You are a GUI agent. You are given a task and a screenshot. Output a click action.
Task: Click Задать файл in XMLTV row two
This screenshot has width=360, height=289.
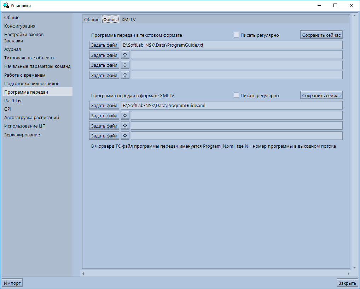pos(104,116)
